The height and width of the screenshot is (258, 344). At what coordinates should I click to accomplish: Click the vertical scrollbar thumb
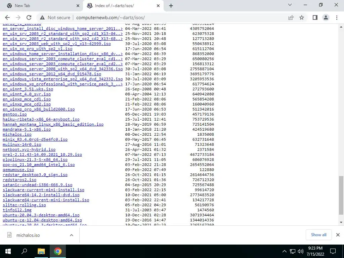(341, 195)
